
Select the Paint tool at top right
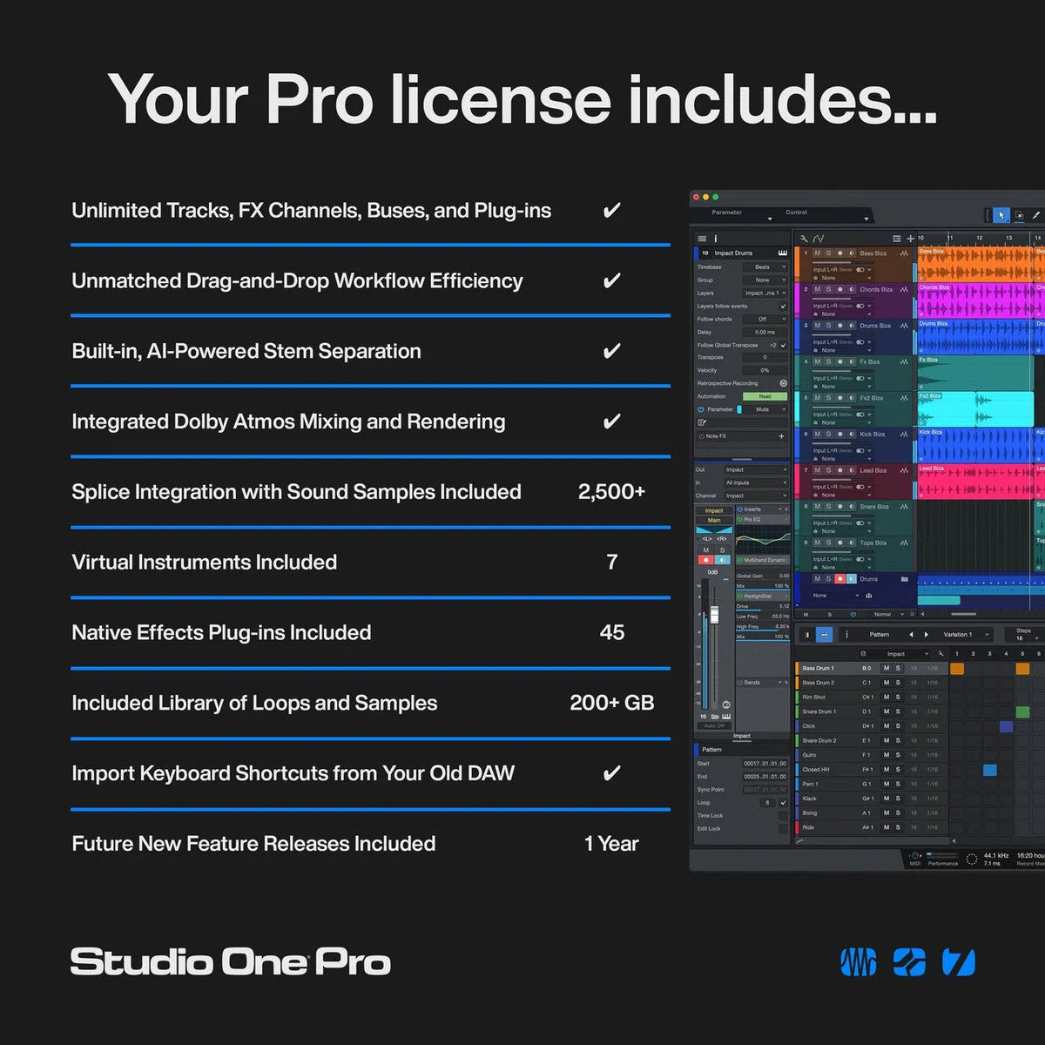click(1036, 215)
